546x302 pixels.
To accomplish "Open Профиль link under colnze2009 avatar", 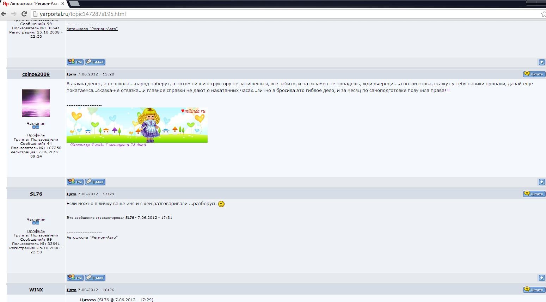I will 36,135.
